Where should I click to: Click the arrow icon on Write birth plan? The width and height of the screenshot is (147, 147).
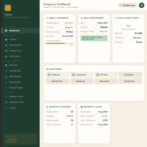click(49, 81)
